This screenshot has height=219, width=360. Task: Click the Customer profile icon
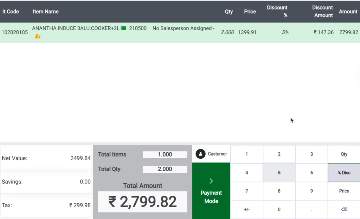[201, 153]
